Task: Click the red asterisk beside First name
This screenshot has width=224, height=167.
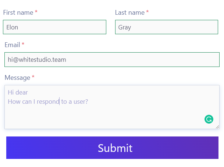Action: [x=36, y=11]
